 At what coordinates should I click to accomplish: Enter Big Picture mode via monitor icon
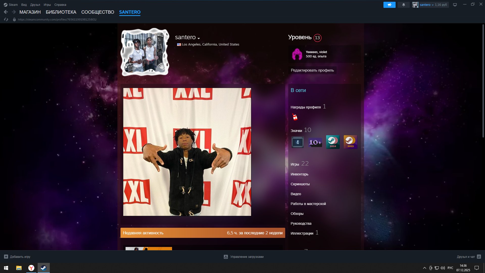tap(455, 5)
